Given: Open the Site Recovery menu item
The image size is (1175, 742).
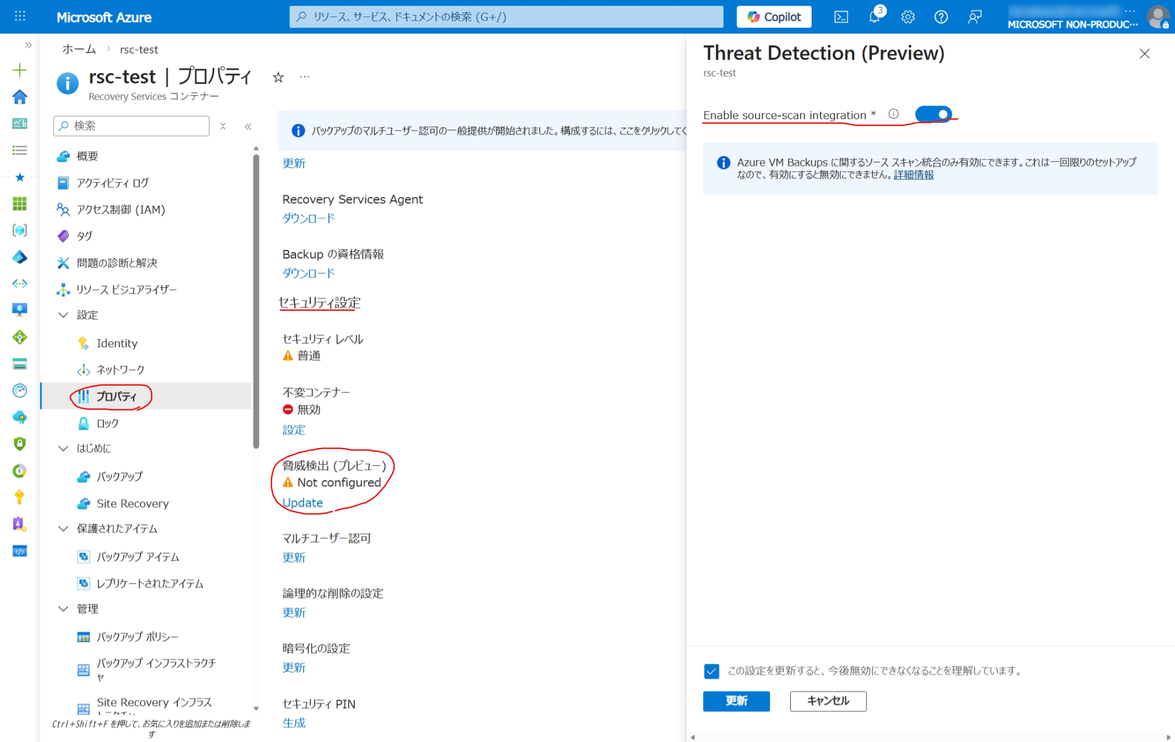Looking at the screenshot, I should [132, 503].
